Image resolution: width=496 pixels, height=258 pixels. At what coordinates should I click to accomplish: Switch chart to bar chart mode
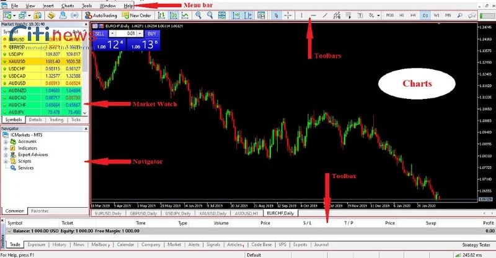[161, 15]
